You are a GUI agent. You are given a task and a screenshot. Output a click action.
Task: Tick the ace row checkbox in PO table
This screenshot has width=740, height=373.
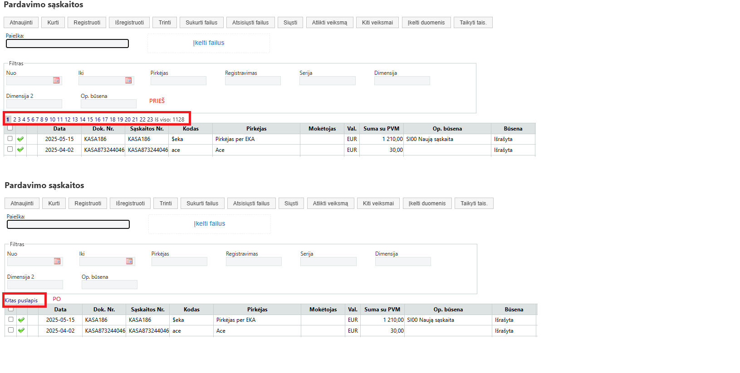point(11,330)
